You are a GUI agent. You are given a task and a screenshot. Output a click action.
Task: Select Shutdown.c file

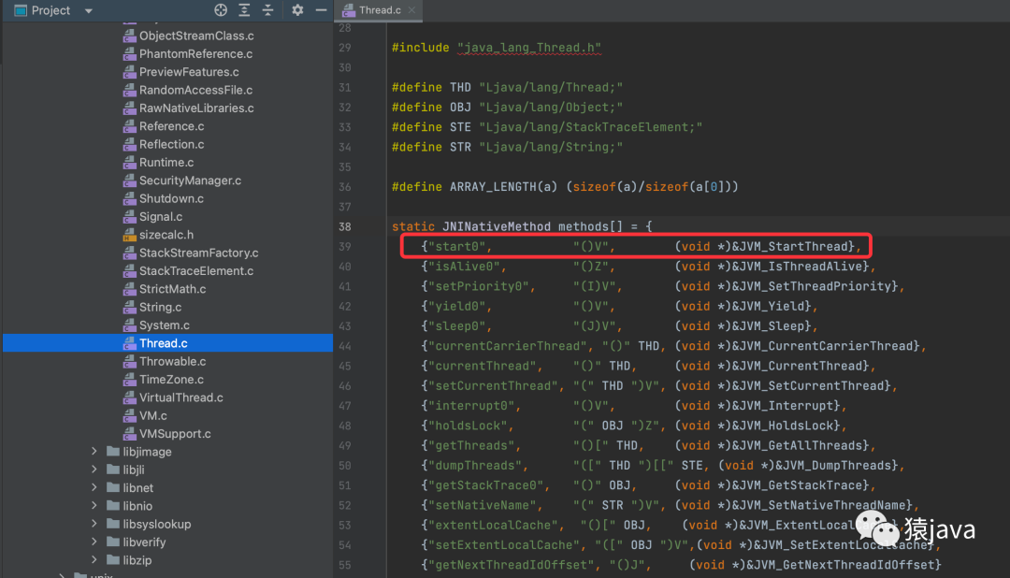(171, 198)
